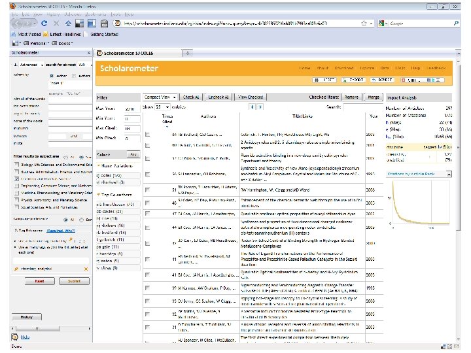Image resolution: width=471 pixels, height=353 pixels.
Task: Click the Firefox logo in title bar
Action: click(x=12, y=6)
